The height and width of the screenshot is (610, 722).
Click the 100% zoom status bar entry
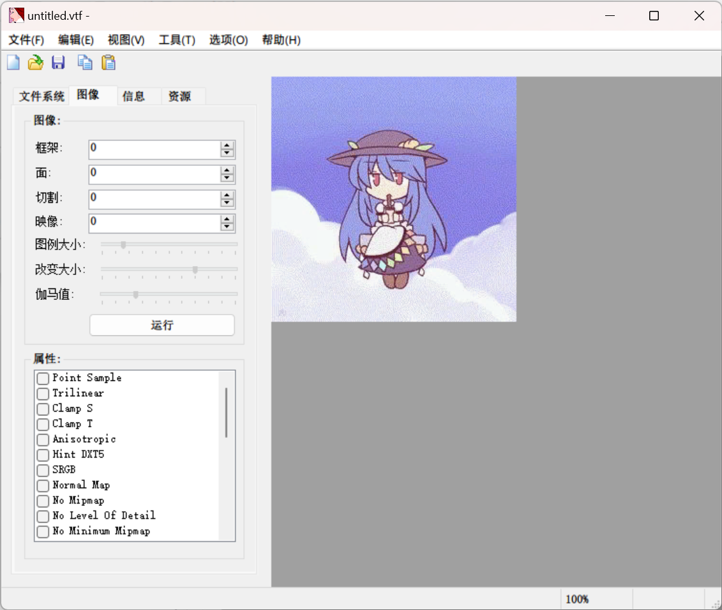pos(577,599)
